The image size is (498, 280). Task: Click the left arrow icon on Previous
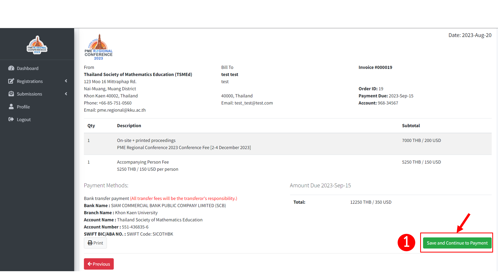coord(90,264)
